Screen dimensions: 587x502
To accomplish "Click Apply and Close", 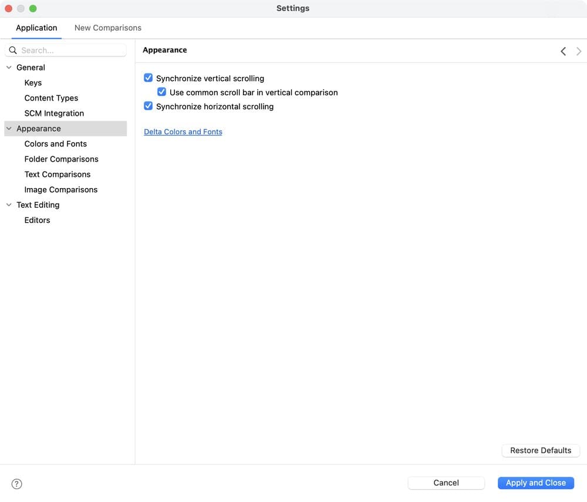I will click(536, 483).
